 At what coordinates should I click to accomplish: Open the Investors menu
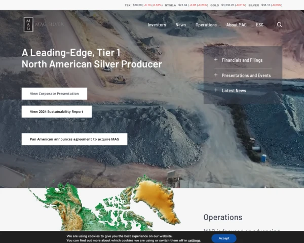[x=157, y=25]
